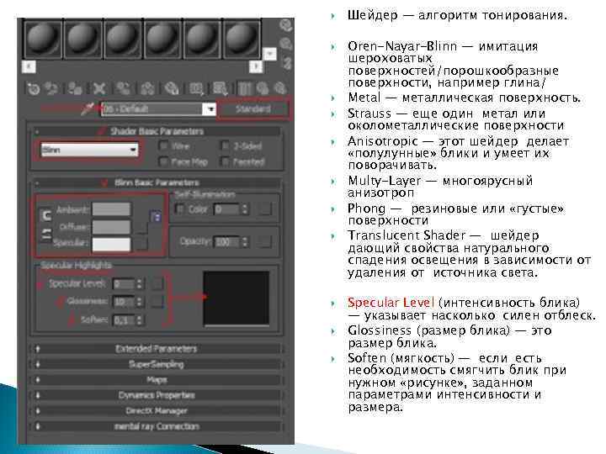The height and width of the screenshot is (454, 606).
Task: Toggle Show Shaded Material in Viewport
Action: click(x=221, y=89)
